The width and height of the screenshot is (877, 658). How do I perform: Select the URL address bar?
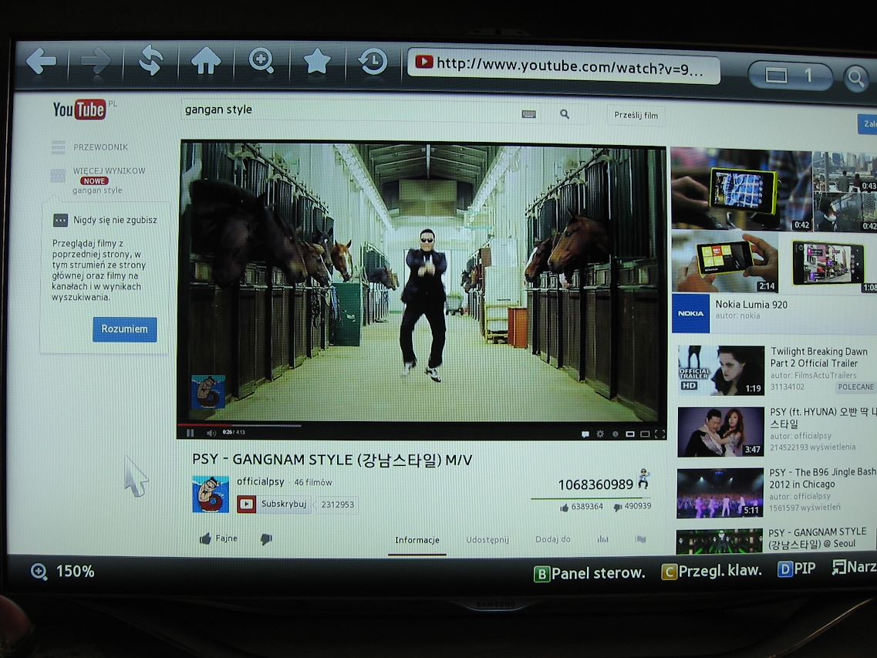[564, 66]
